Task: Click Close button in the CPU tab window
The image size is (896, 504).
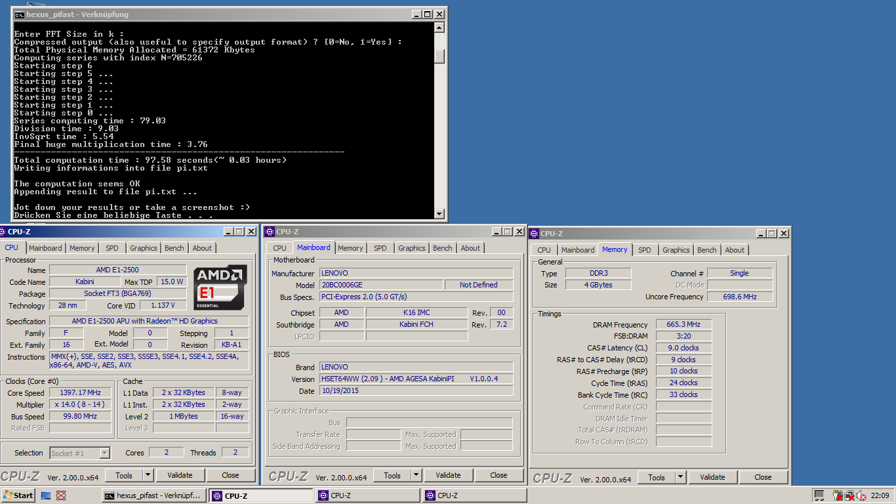Action: 230,475
